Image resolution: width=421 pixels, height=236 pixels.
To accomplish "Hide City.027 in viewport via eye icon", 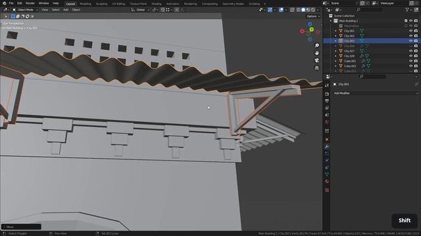I will pos(410,51).
